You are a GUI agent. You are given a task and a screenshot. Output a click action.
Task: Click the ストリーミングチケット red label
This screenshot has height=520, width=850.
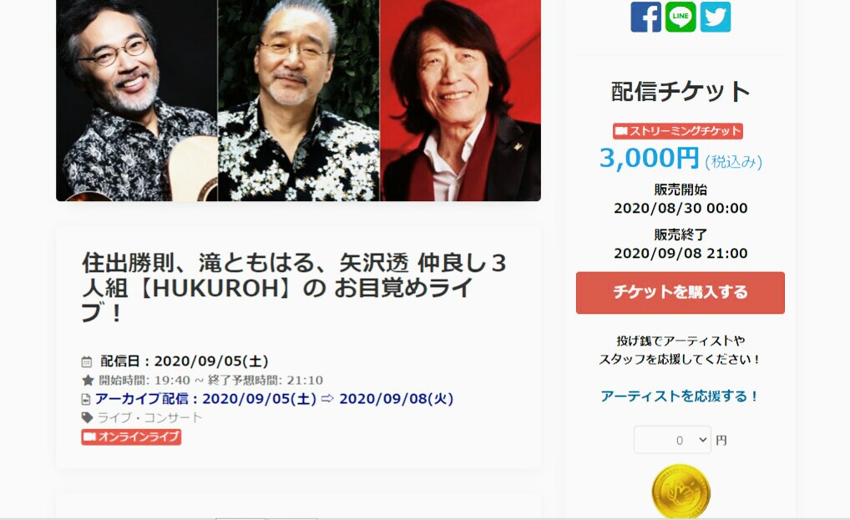click(678, 131)
